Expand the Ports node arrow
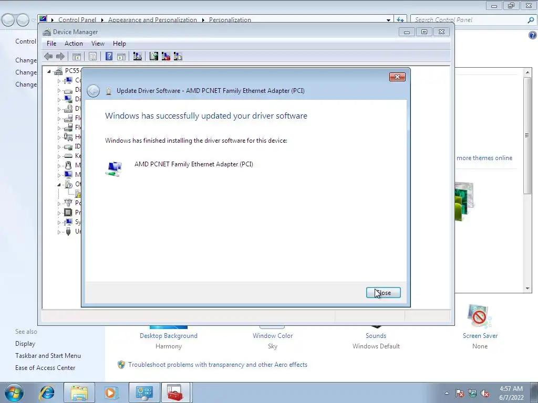 pyautogui.click(x=59, y=203)
